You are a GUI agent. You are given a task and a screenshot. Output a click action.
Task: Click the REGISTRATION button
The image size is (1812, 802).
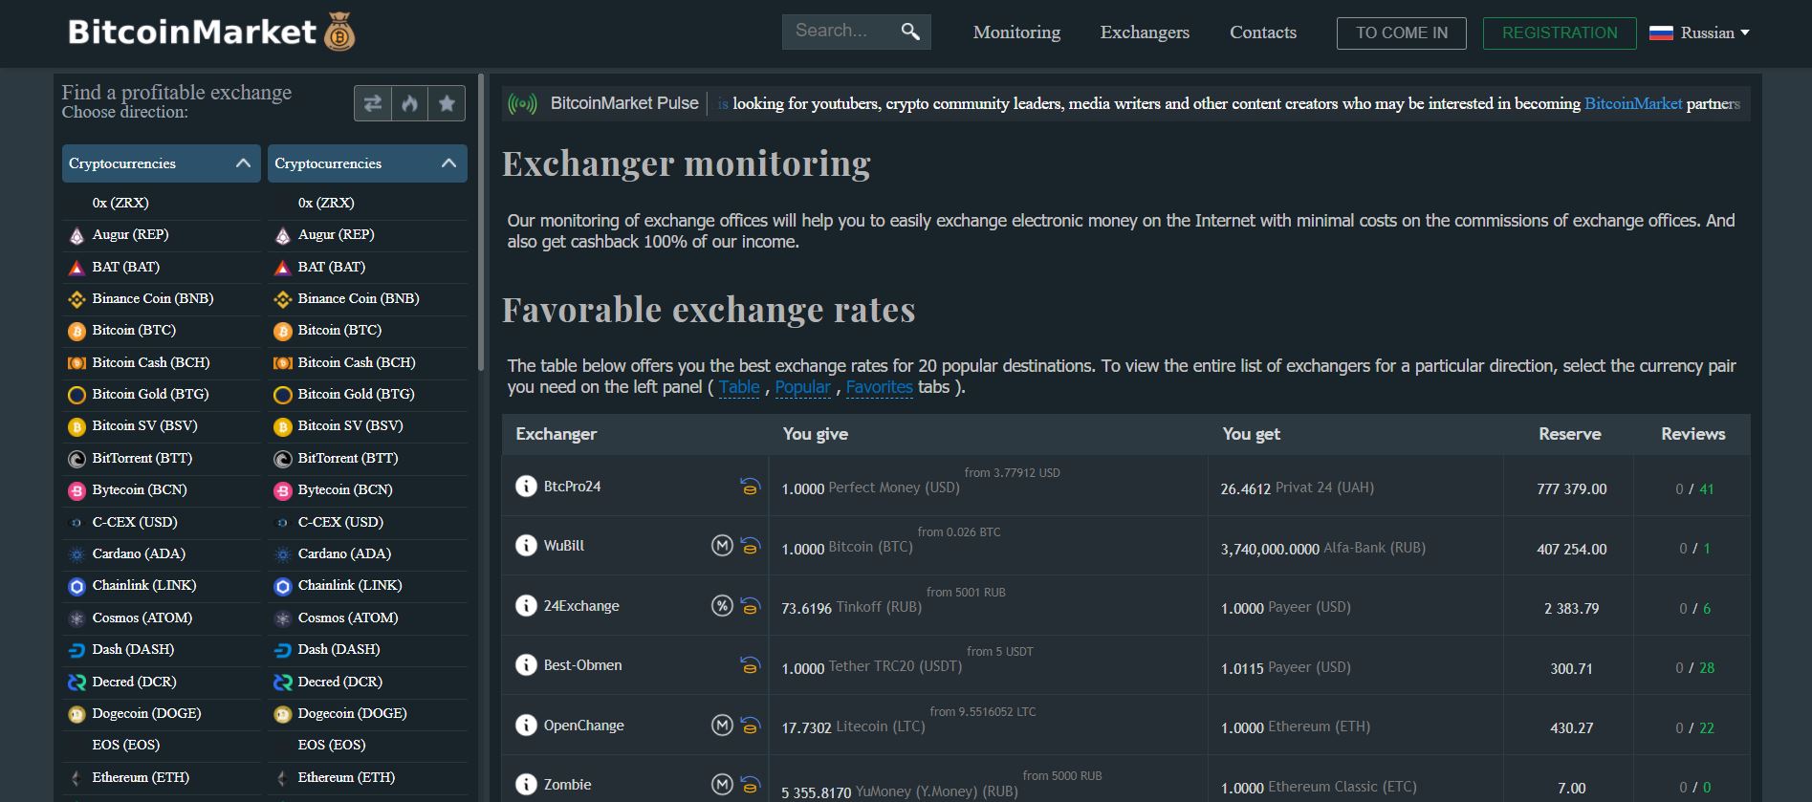pyautogui.click(x=1560, y=33)
